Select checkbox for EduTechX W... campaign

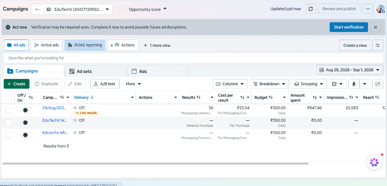point(8,123)
